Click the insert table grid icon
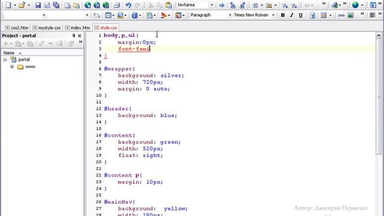The width and height of the screenshot is (384, 216). click(323, 15)
